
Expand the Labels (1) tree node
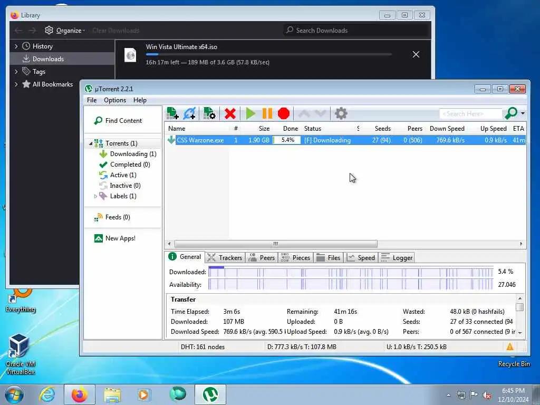tap(95, 196)
